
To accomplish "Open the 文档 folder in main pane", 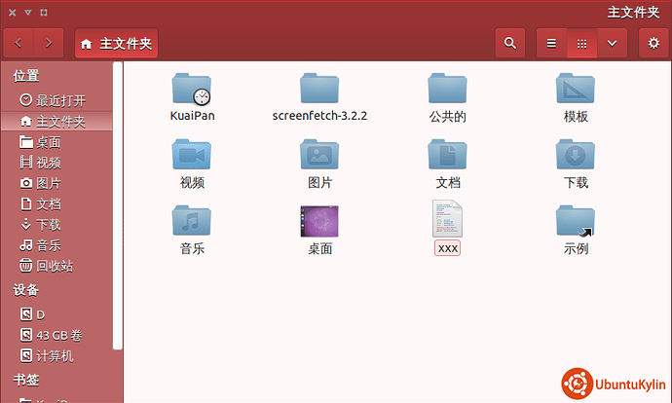I will [x=447, y=154].
